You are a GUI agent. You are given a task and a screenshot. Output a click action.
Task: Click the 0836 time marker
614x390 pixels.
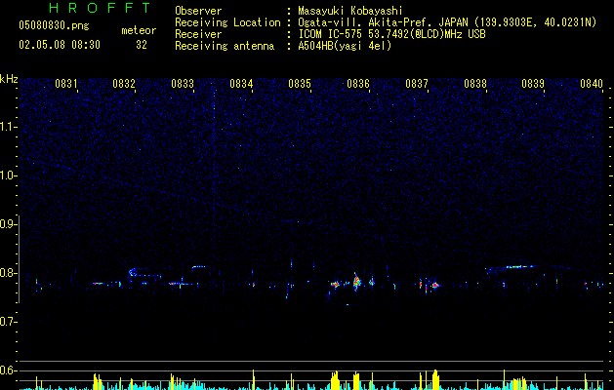pyautogui.click(x=358, y=84)
